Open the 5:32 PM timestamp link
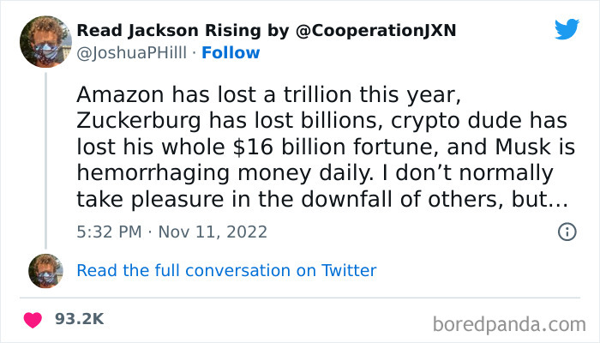This screenshot has width=600, height=343. (110, 232)
